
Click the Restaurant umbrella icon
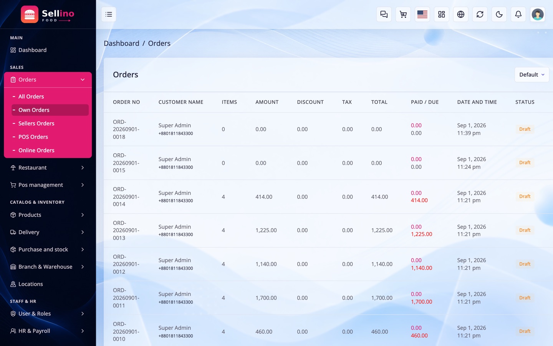point(13,168)
